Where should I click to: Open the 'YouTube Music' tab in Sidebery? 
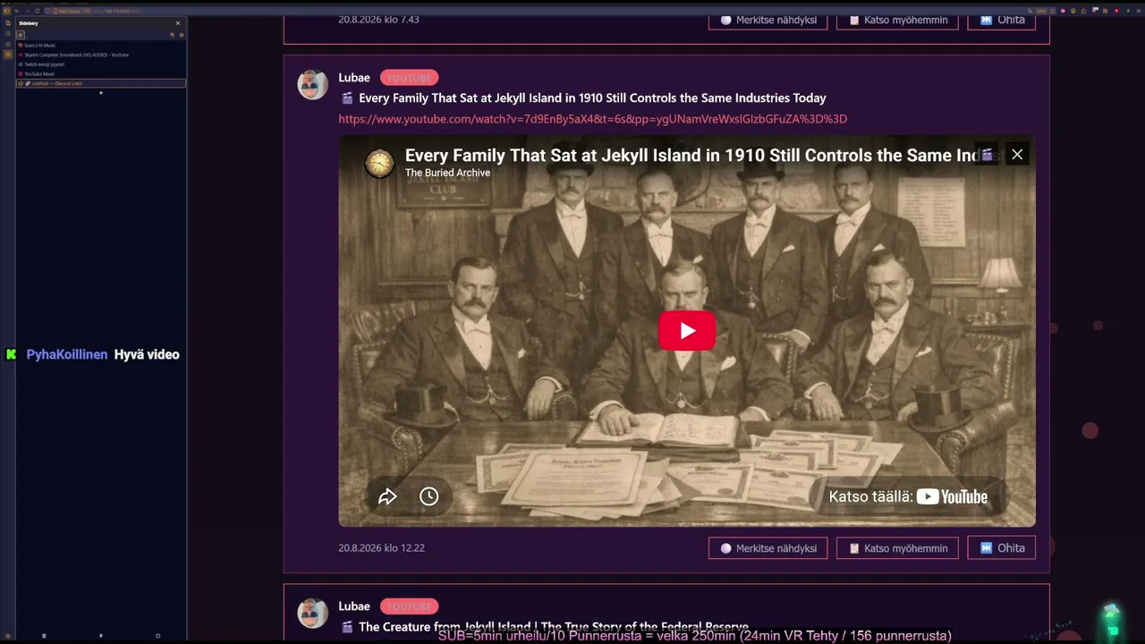[100, 73]
